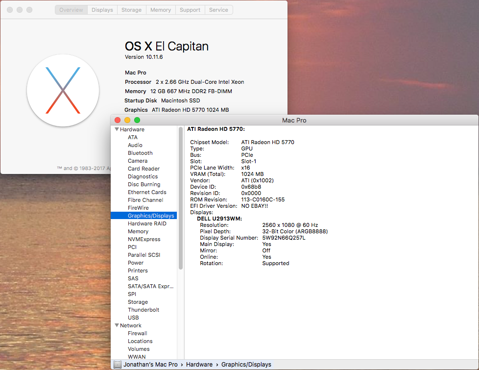Click the ATI Radeon HD 5770 heading
The height and width of the screenshot is (370, 479).
216,129
